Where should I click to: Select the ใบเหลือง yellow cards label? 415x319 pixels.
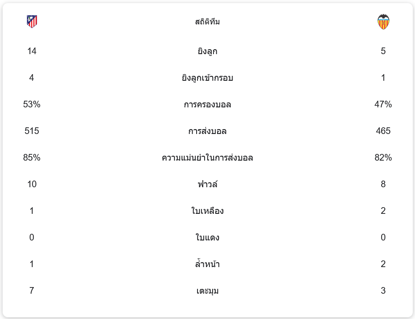click(207, 211)
